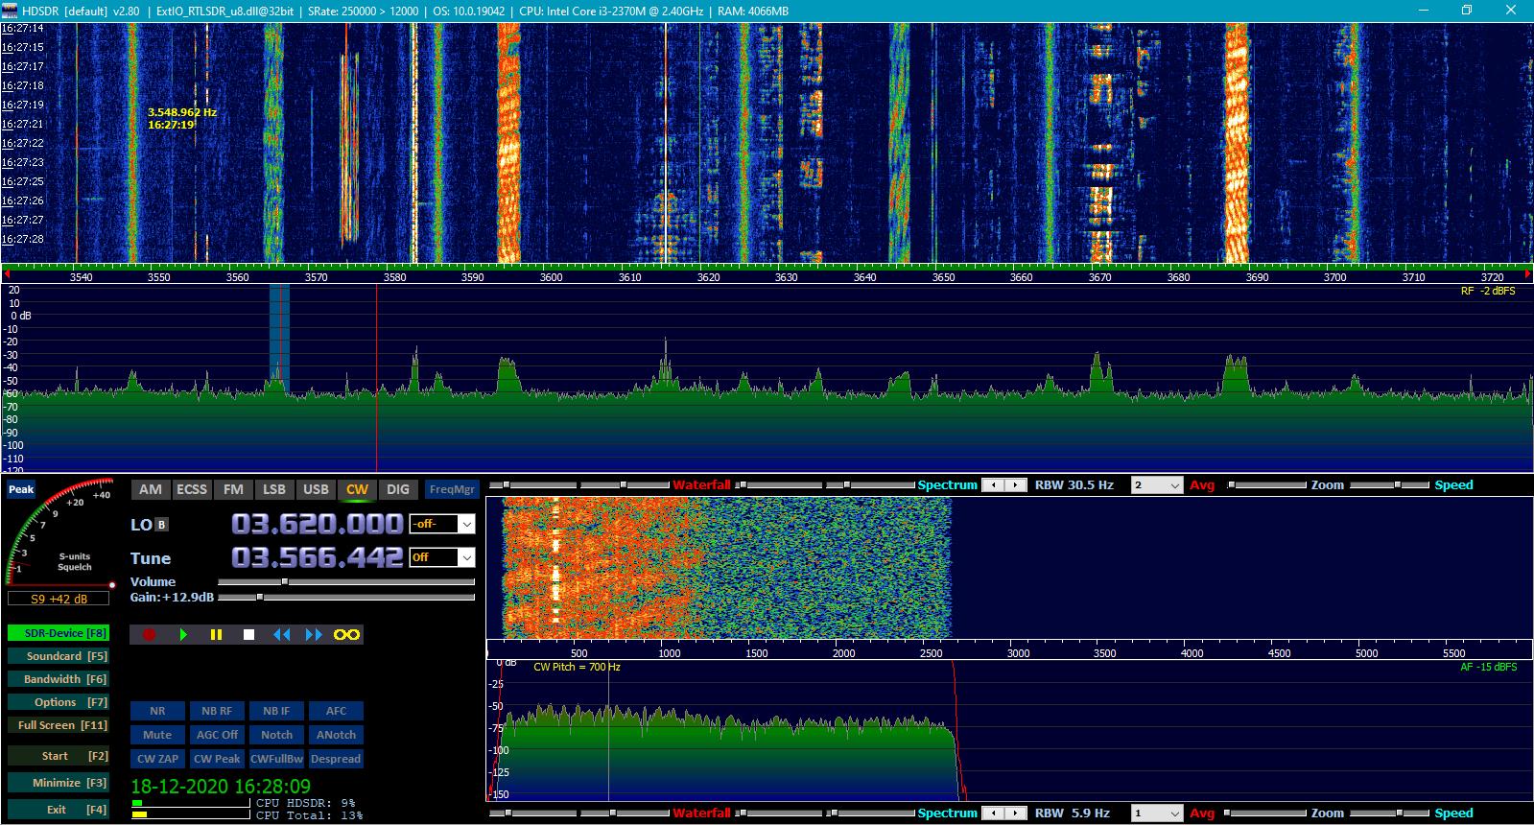Click the small B button next to LO
This screenshot has width=1534, height=825.
tap(162, 525)
